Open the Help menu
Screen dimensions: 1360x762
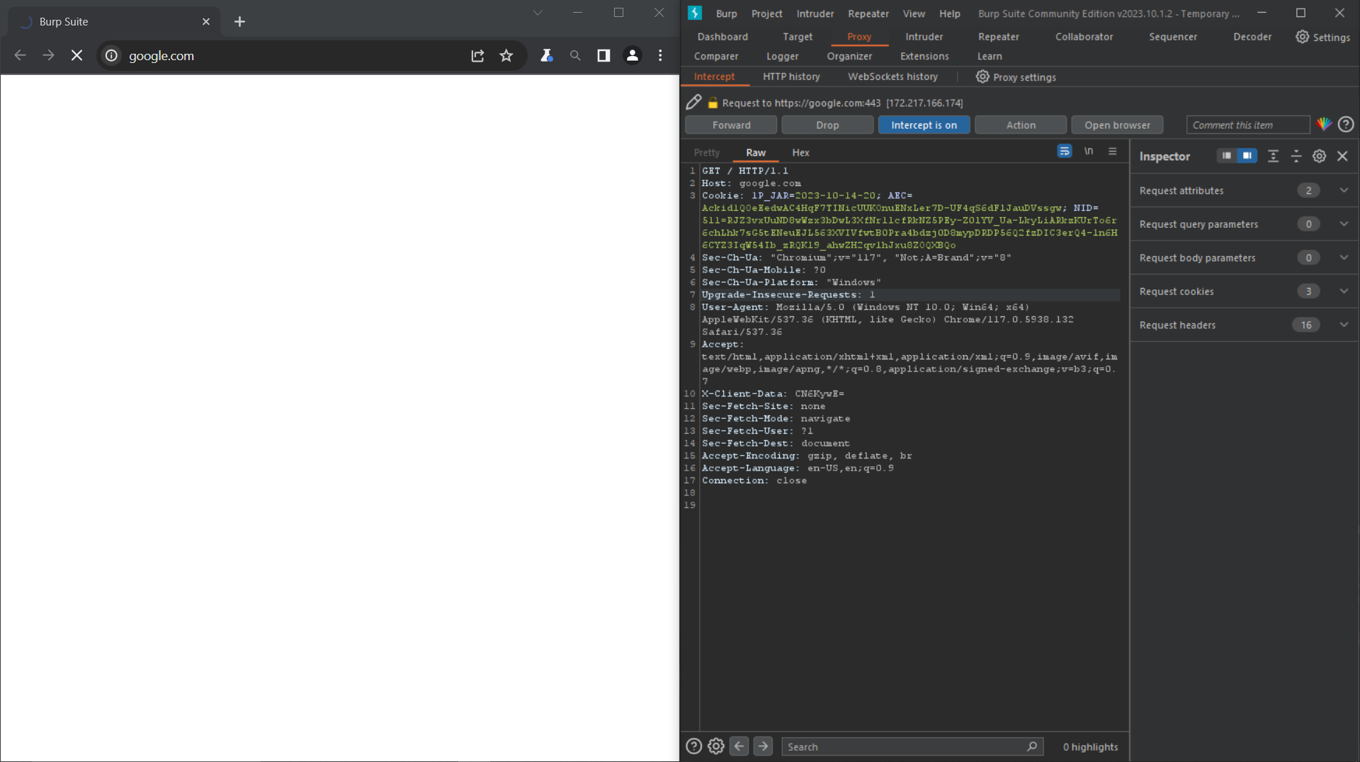[950, 13]
